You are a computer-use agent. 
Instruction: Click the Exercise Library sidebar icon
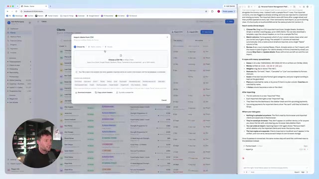pos(8,41)
